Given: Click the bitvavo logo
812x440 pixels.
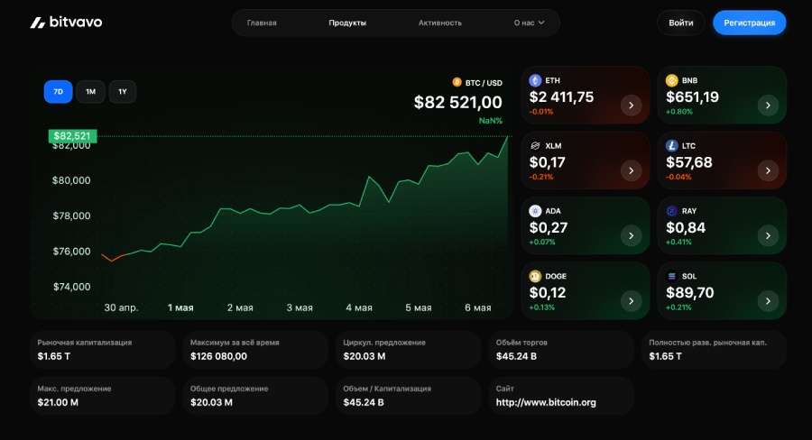Looking at the screenshot, I should click(x=66, y=23).
